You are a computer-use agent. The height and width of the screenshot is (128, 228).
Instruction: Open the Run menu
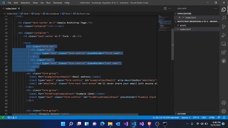[x=48, y=2]
